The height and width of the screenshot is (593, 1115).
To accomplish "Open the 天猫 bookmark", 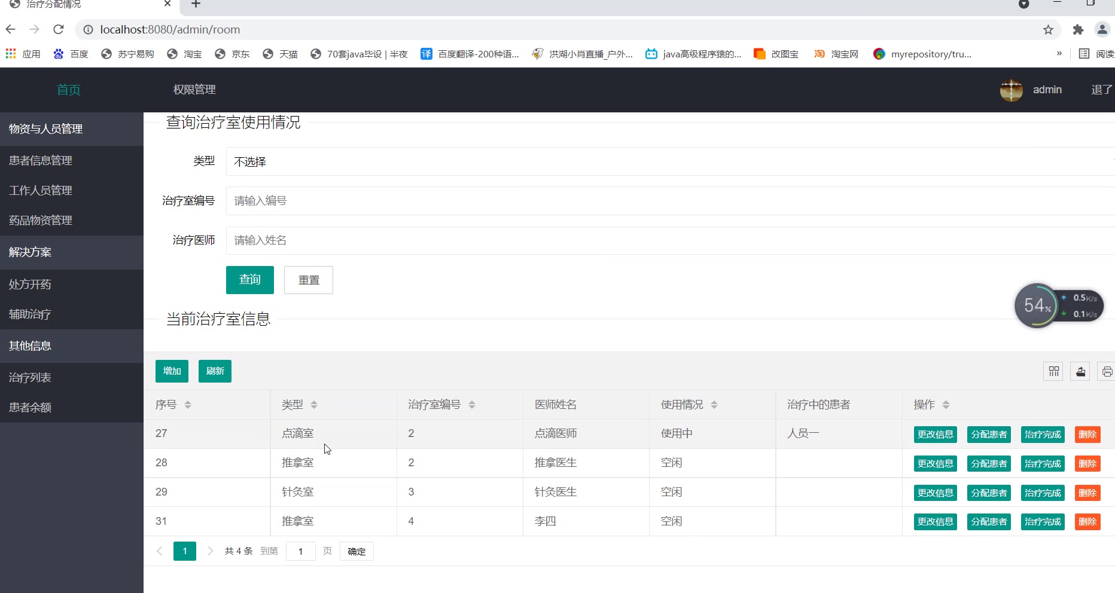I will (x=280, y=54).
